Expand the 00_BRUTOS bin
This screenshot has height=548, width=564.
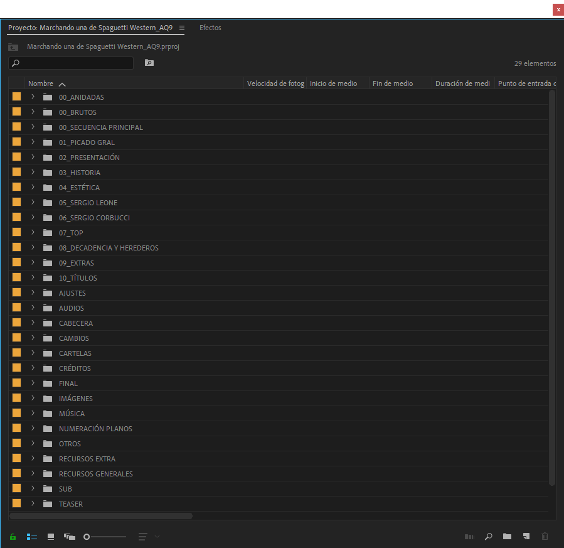(33, 112)
